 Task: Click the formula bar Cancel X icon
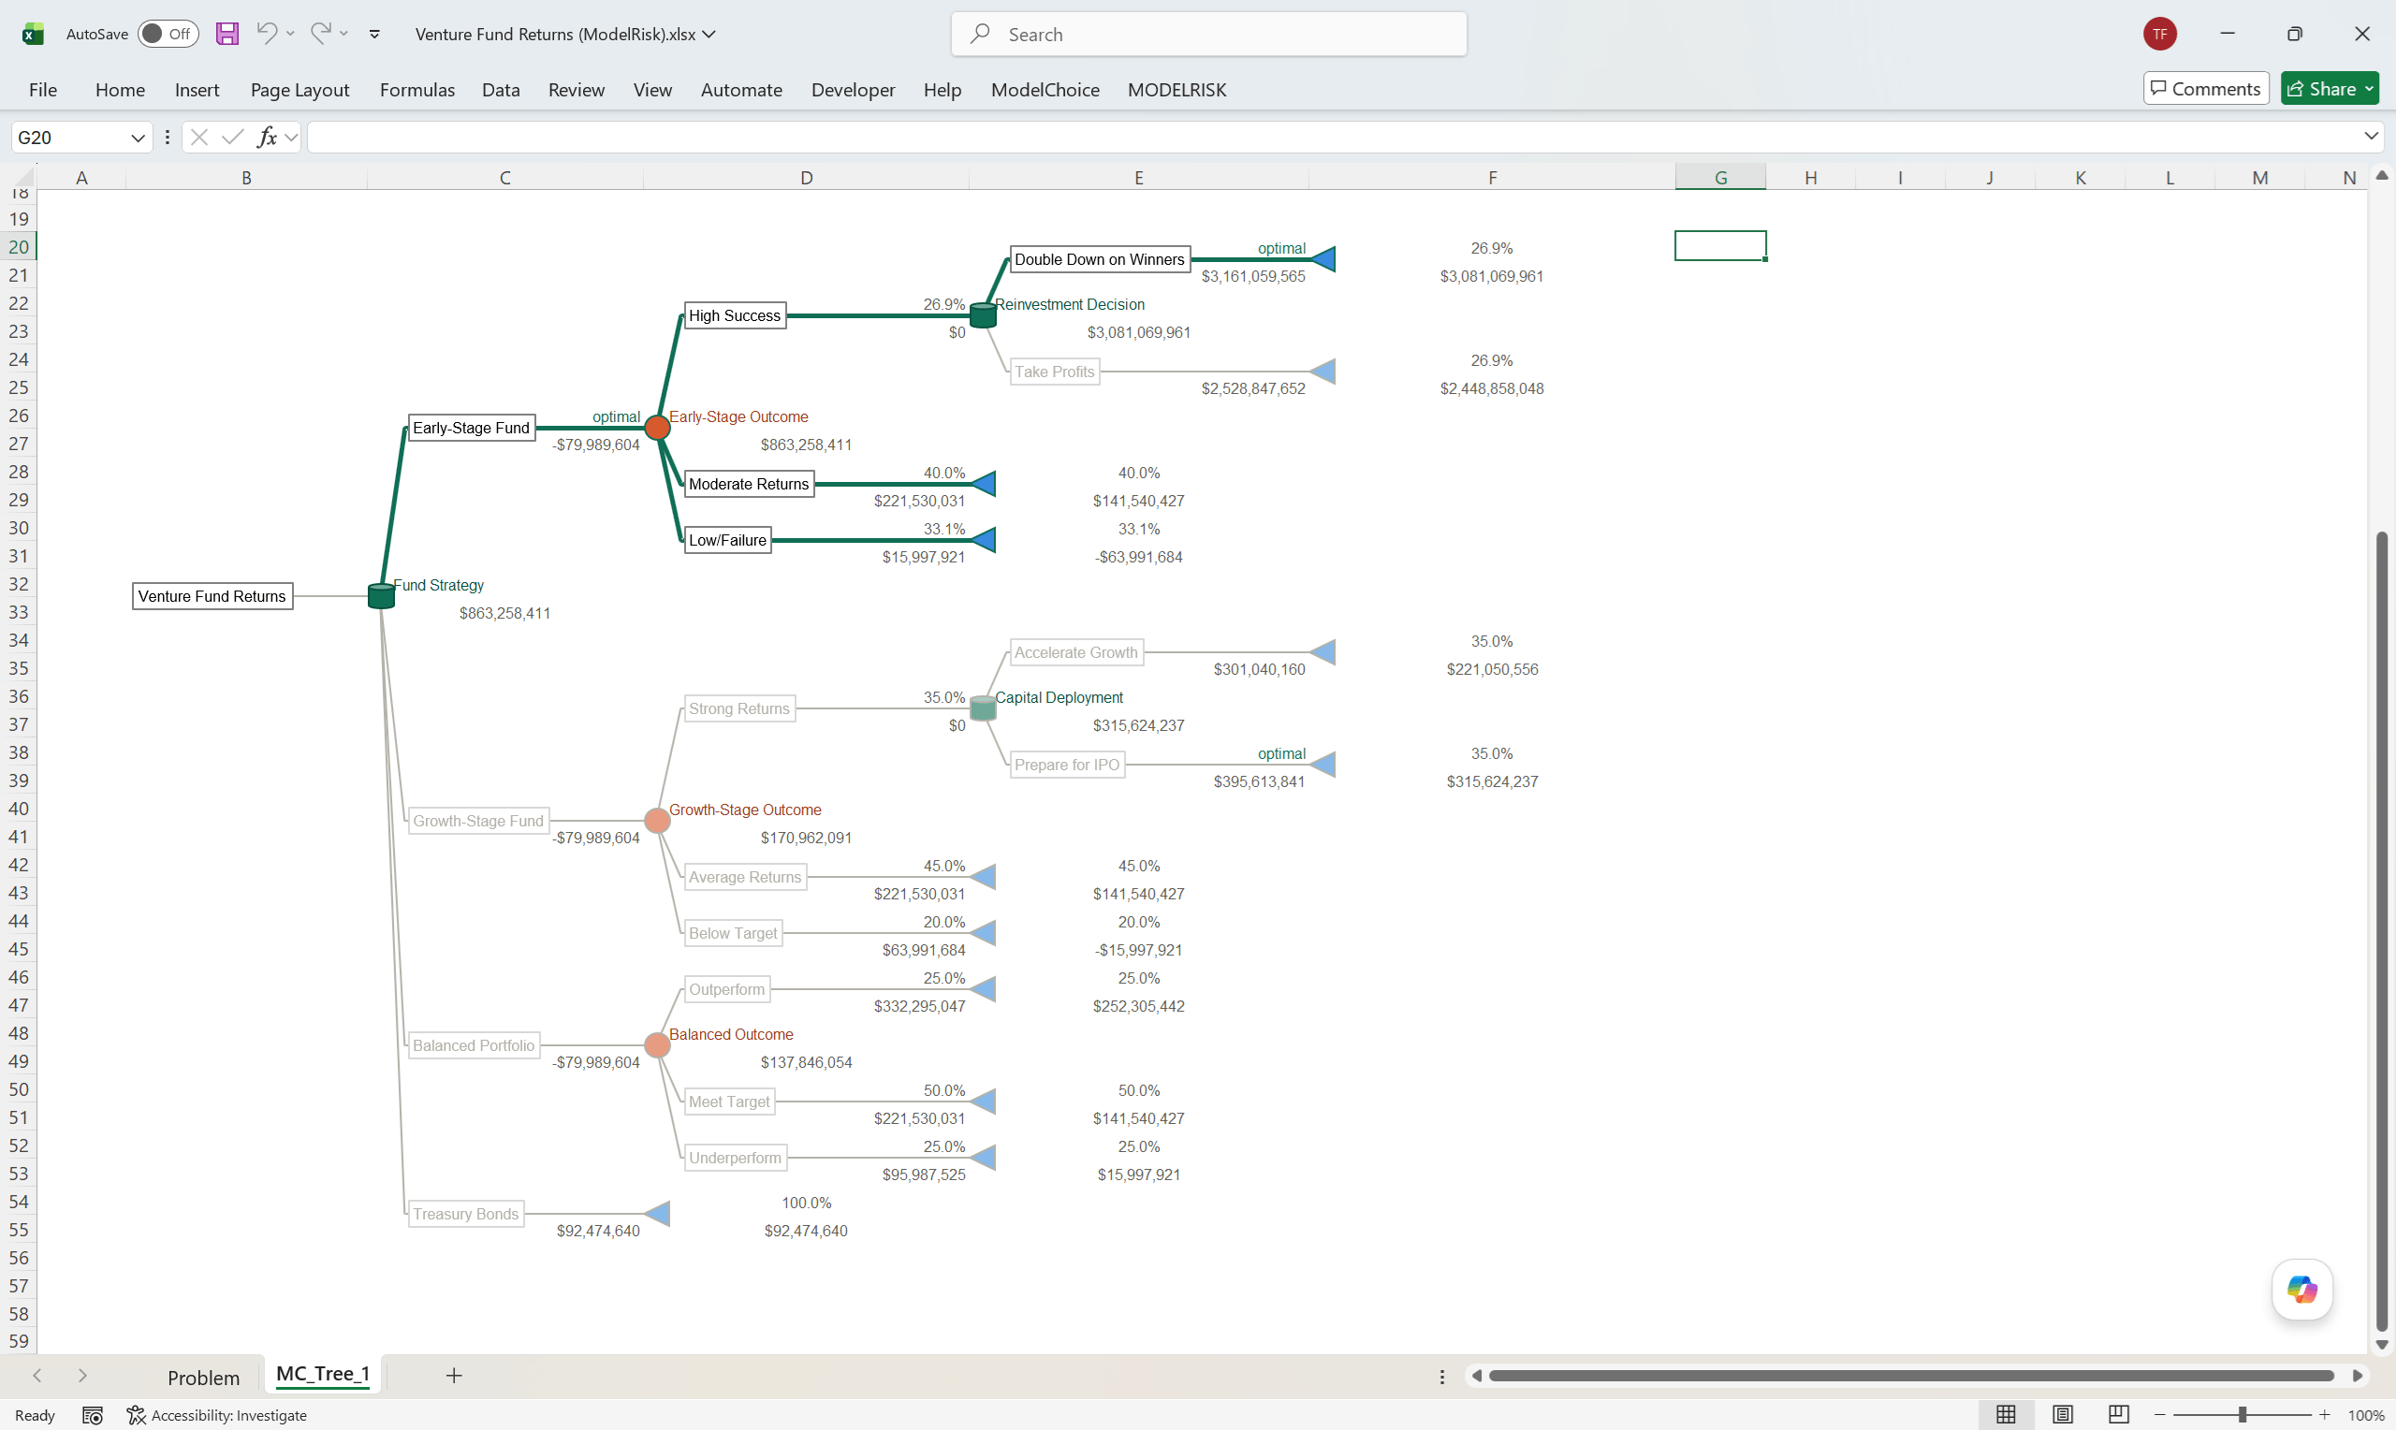point(199,137)
